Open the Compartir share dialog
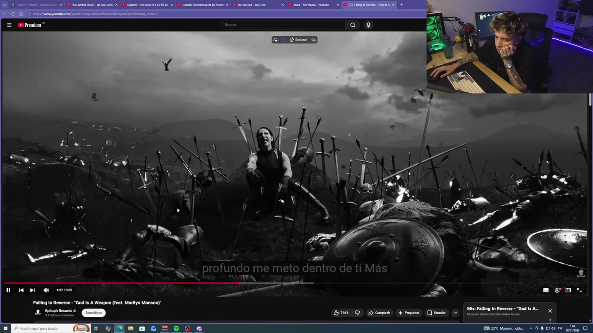The width and height of the screenshot is (593, 333). click(379, 313)
